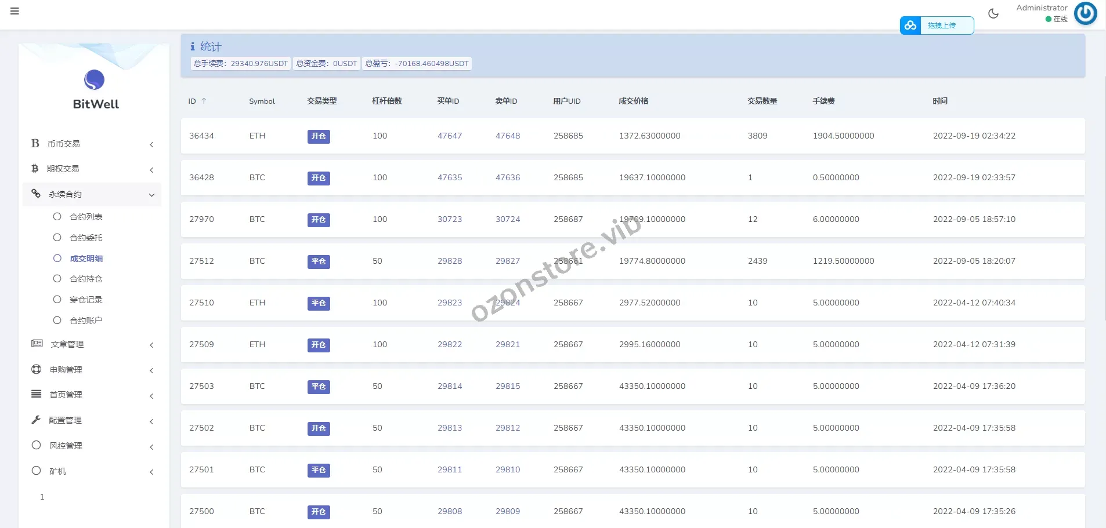
Task: Sort by ID column arrow
Action: (204, 101)
